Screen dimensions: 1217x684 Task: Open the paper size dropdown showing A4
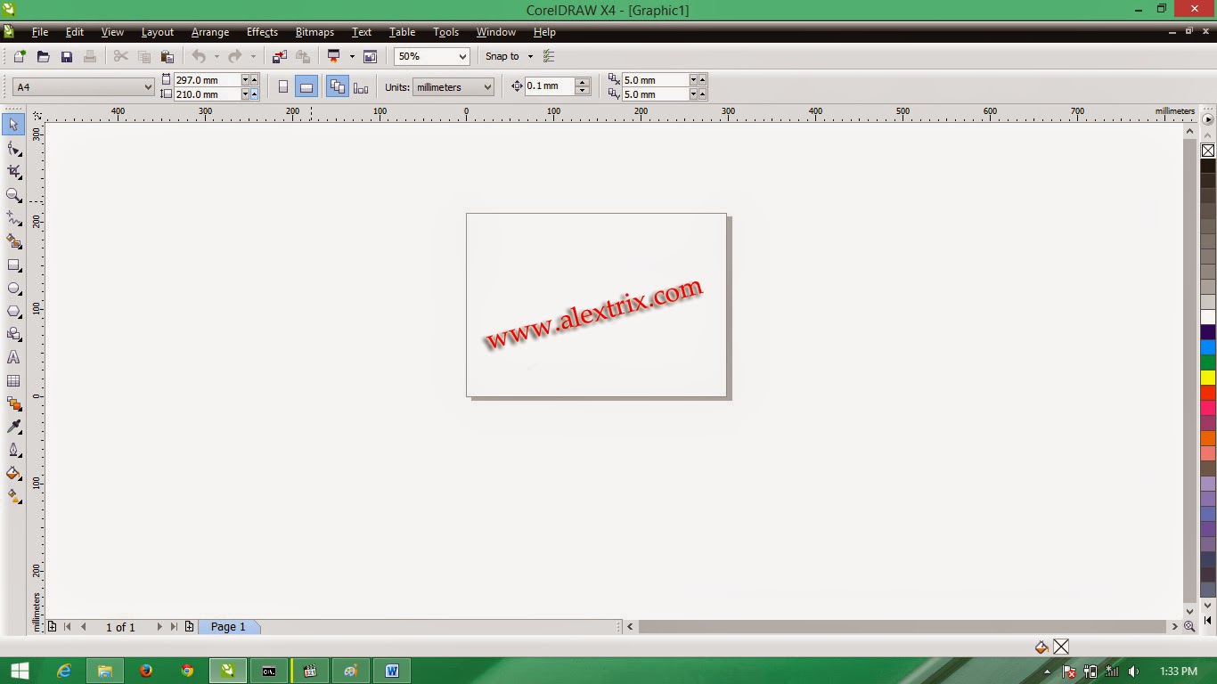[80, 86]
